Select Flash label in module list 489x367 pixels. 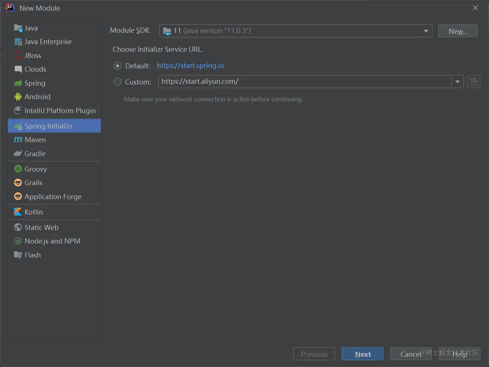(x=33, y=255)
